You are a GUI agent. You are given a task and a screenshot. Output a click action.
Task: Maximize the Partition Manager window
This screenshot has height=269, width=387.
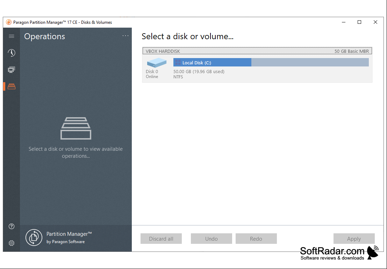tap(359, 22)
